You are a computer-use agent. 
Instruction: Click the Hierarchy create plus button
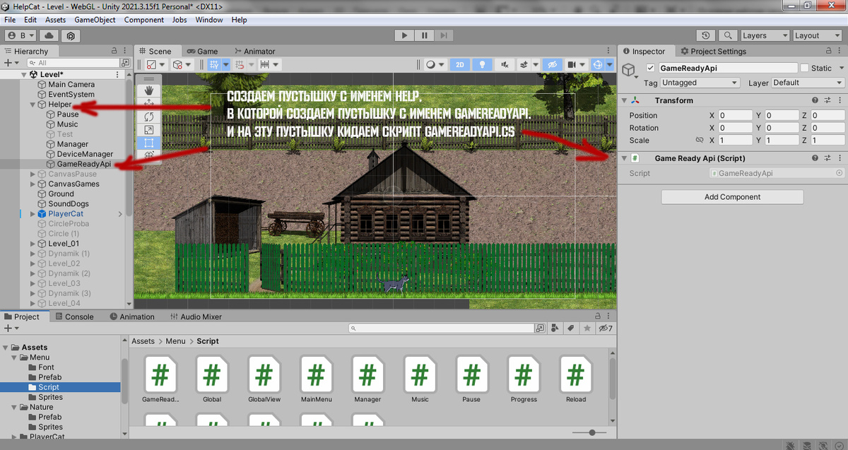[10, 63]
